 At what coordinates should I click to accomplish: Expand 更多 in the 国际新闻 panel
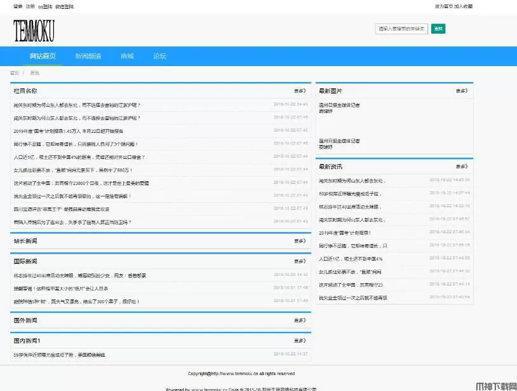(x=300, y=261)
